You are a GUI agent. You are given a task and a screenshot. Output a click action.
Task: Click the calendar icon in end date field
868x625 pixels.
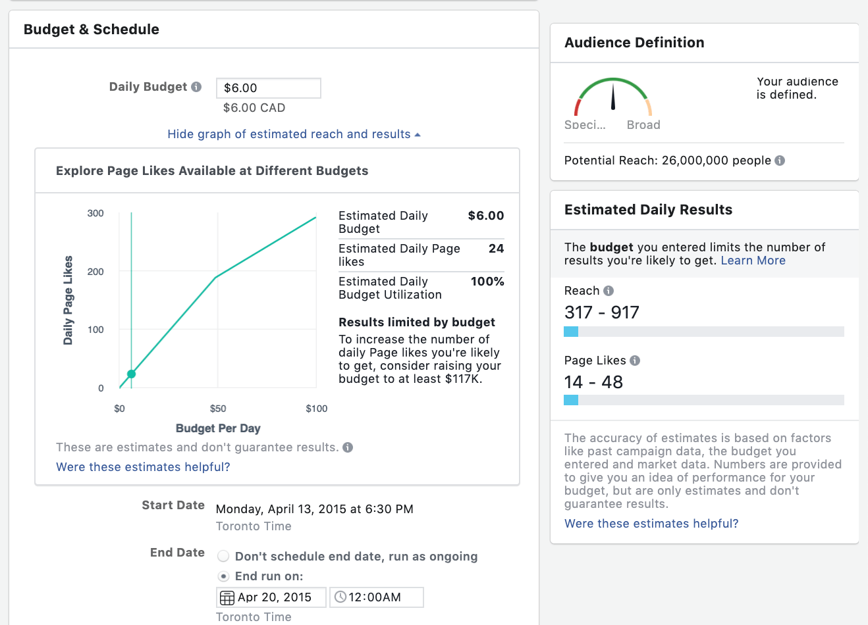click(227, 597)
